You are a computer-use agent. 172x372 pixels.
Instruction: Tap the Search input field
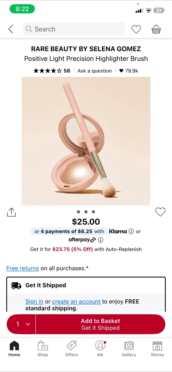coord(73,29)
